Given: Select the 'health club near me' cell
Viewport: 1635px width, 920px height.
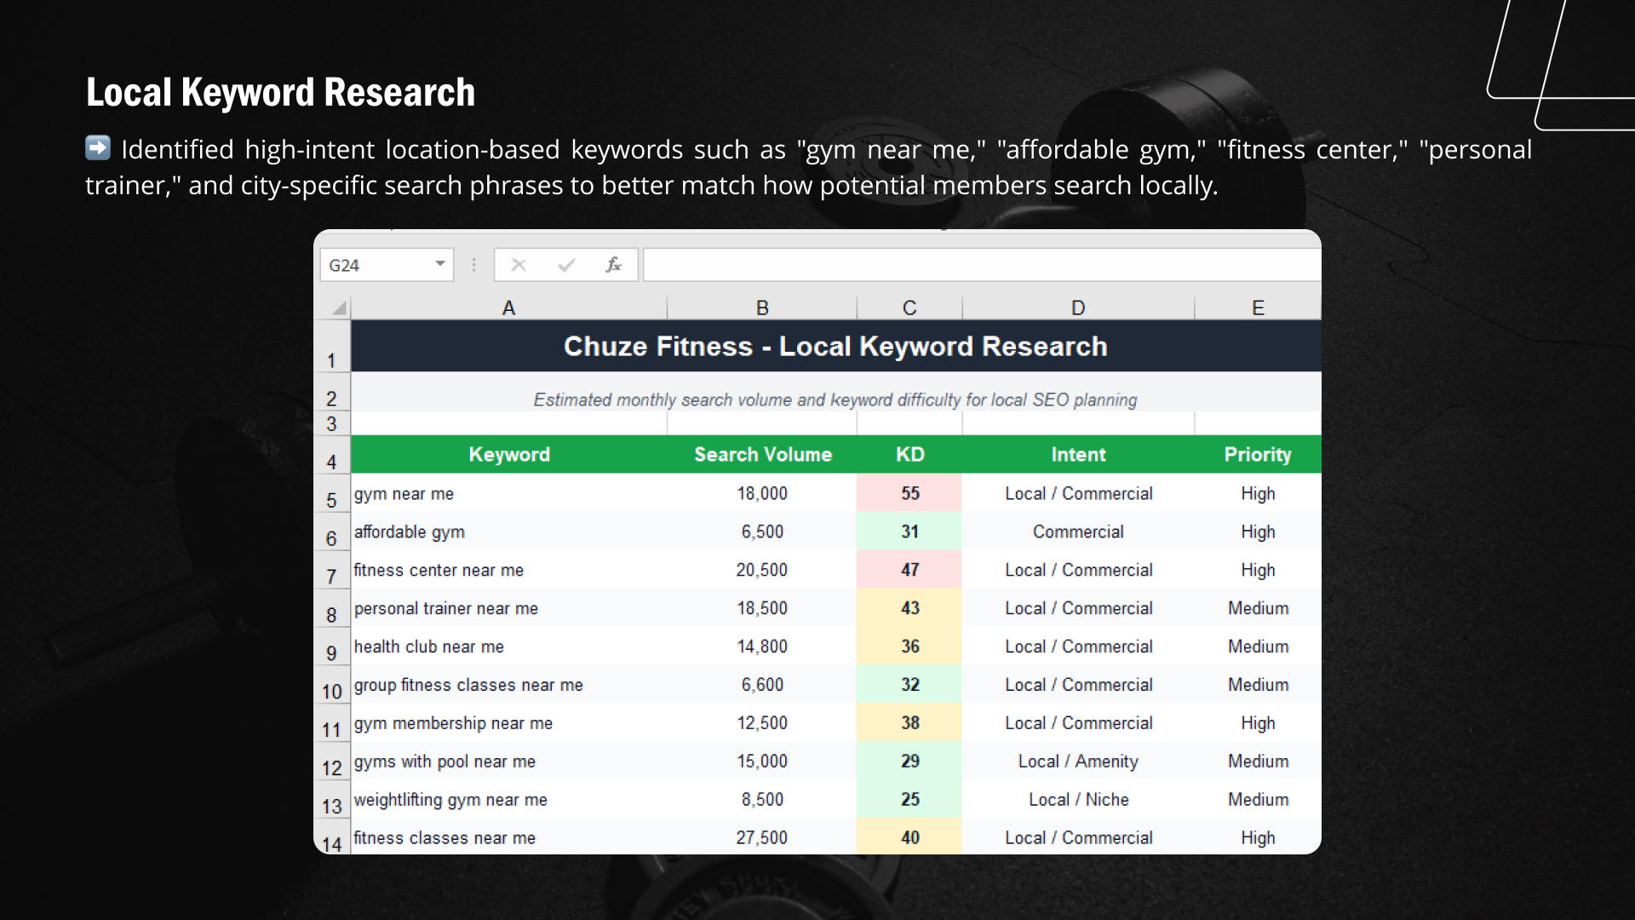Looking at the screenshot, I should pos(509,647).
